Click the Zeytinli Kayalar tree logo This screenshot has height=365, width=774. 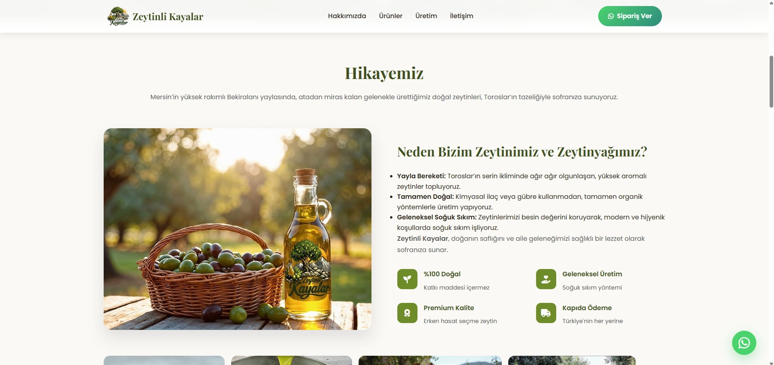(118, 16)
